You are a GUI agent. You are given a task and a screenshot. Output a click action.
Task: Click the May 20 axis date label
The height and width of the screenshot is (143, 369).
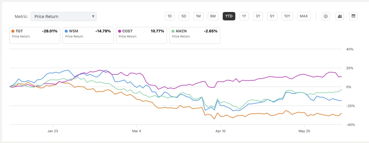(304, 131)
